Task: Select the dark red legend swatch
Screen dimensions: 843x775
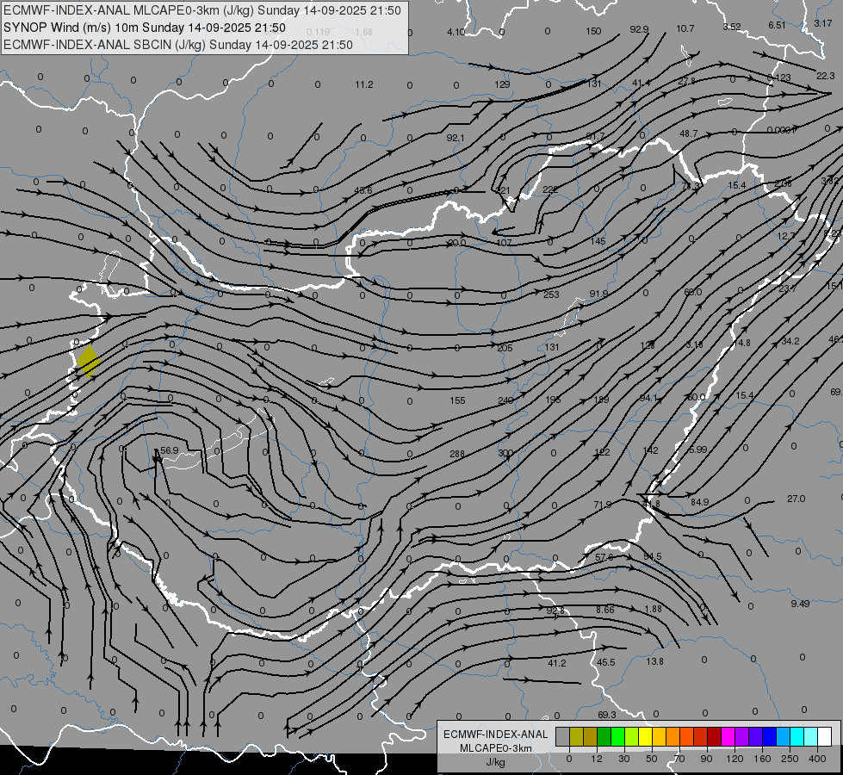Action: tap(714, 737)
